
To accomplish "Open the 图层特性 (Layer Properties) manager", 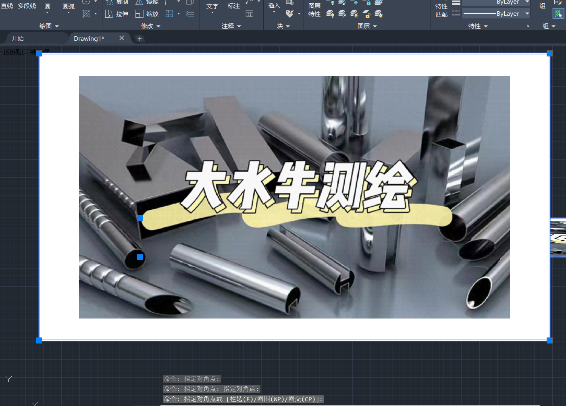I will point(314,10).
